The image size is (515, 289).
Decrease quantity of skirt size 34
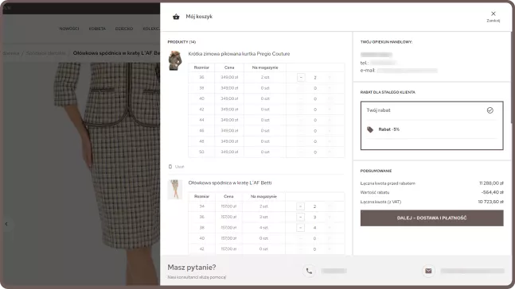[x=300, y=206]
